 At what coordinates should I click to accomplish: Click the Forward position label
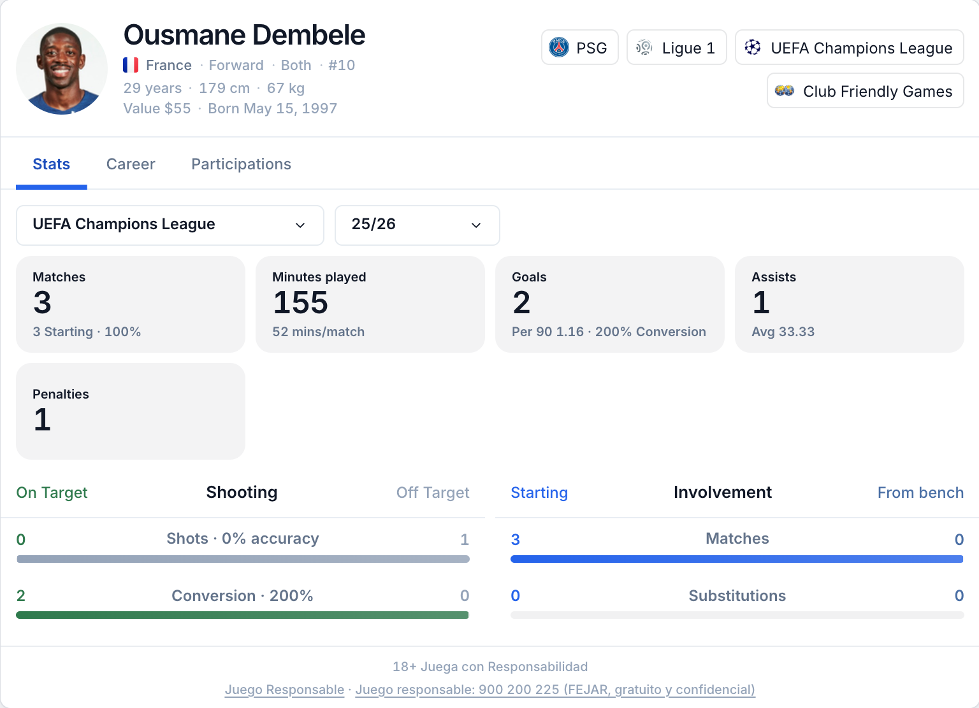click(x=236, y=65)
